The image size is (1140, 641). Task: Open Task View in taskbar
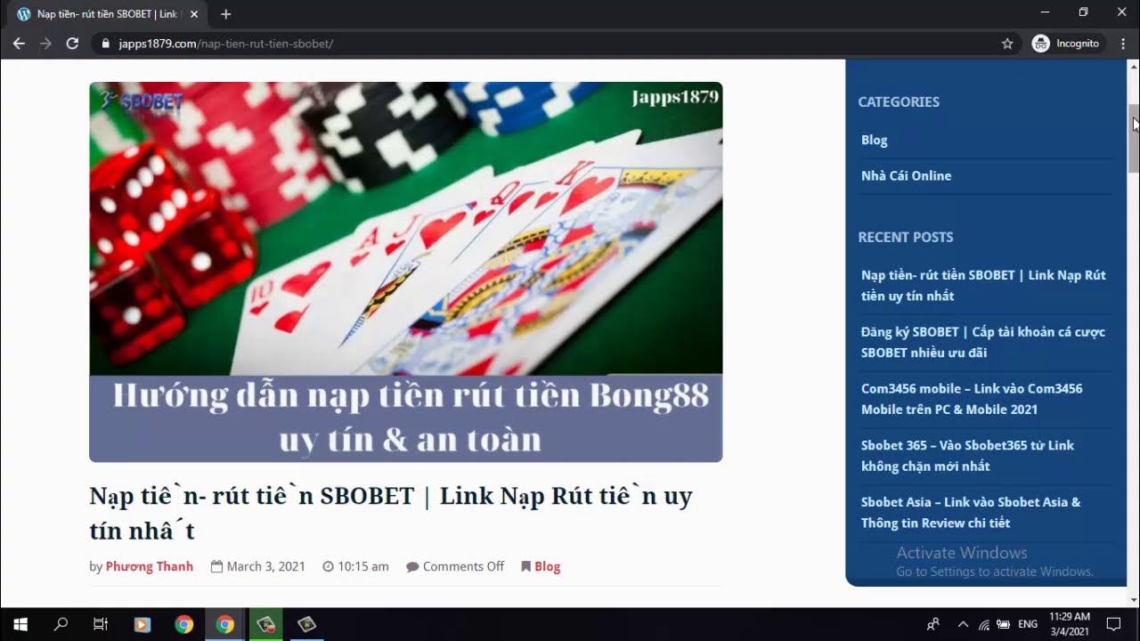click(101, 624)
